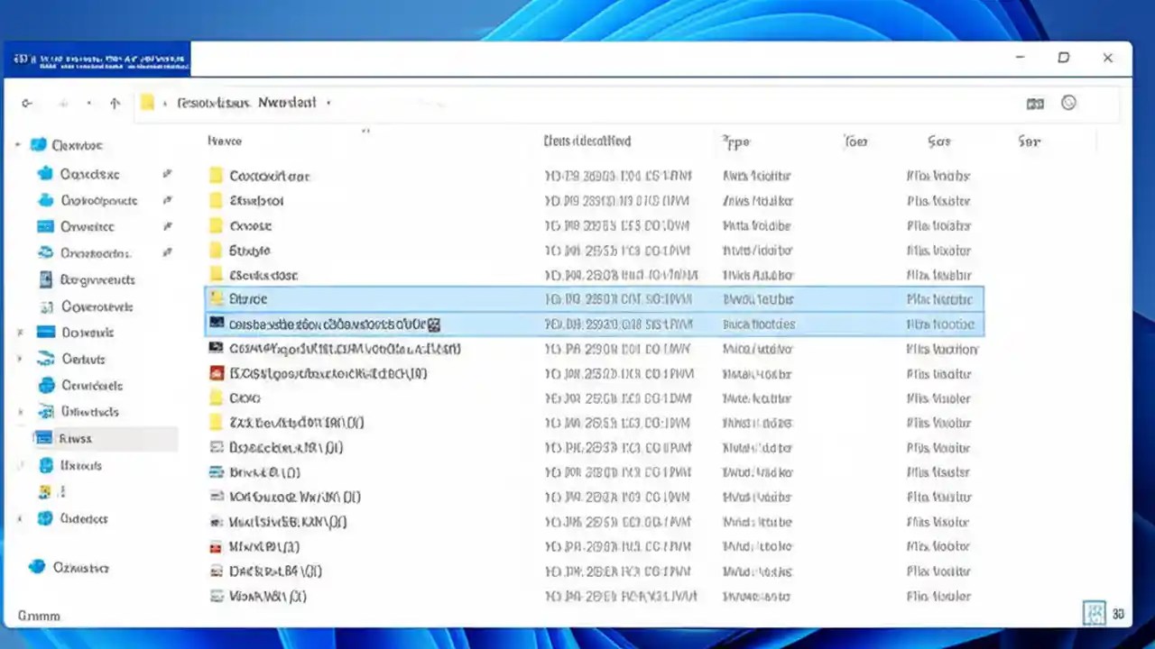Expand the topmost sidebar tree chevron
Image resolution: width=1155 pixels, height=649 pixels.
pos(18,144)
